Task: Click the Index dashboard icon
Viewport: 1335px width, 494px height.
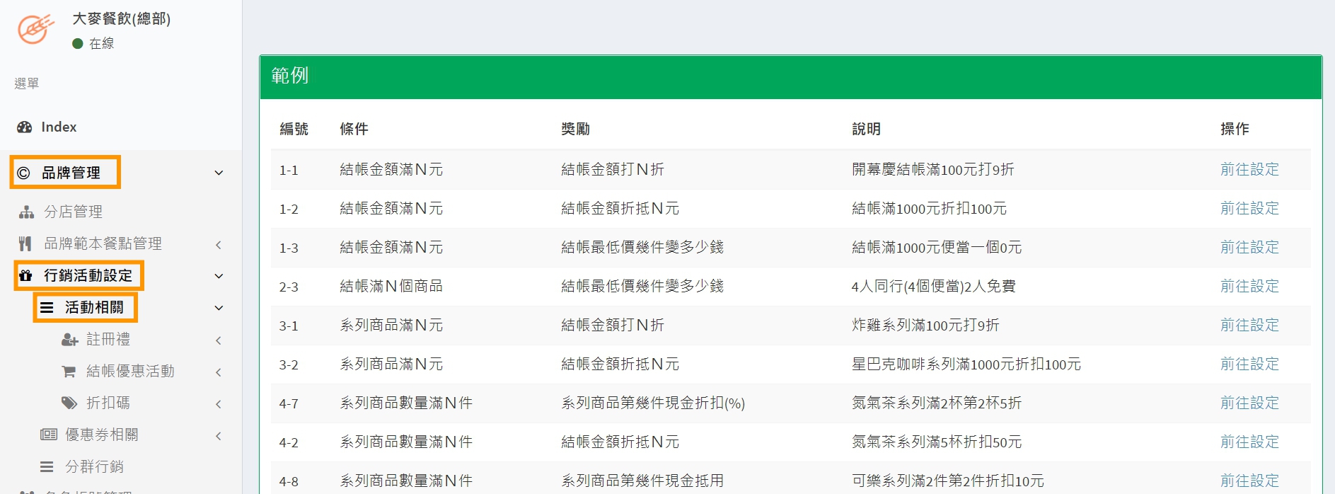Action: [25, 127]
